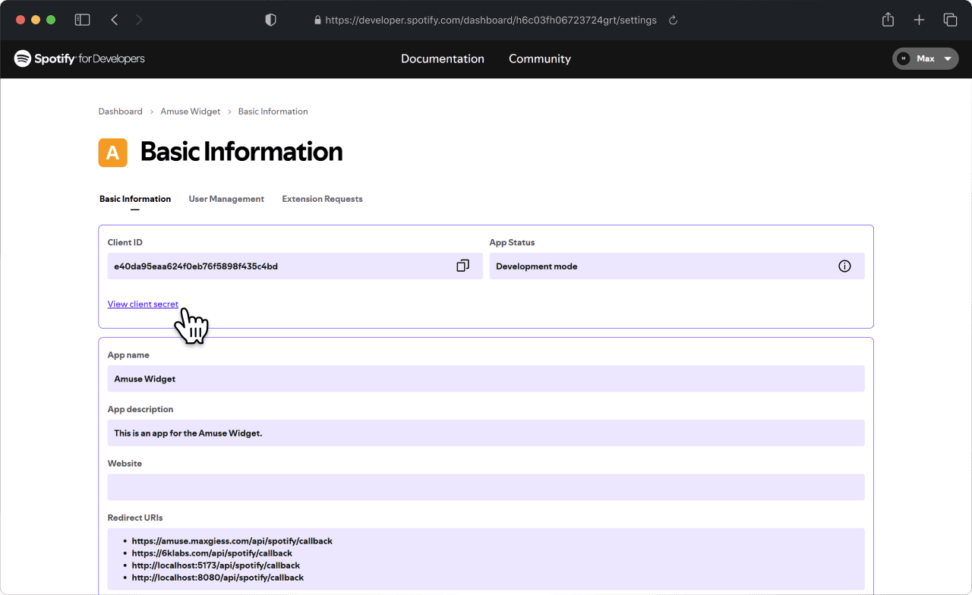Screen dimensions: 972x595
Task: Open the Safari share icon
Action: coord(888,20)
